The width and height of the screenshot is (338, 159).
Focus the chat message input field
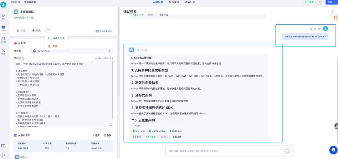pyautogui.click(x=226, y=151)
